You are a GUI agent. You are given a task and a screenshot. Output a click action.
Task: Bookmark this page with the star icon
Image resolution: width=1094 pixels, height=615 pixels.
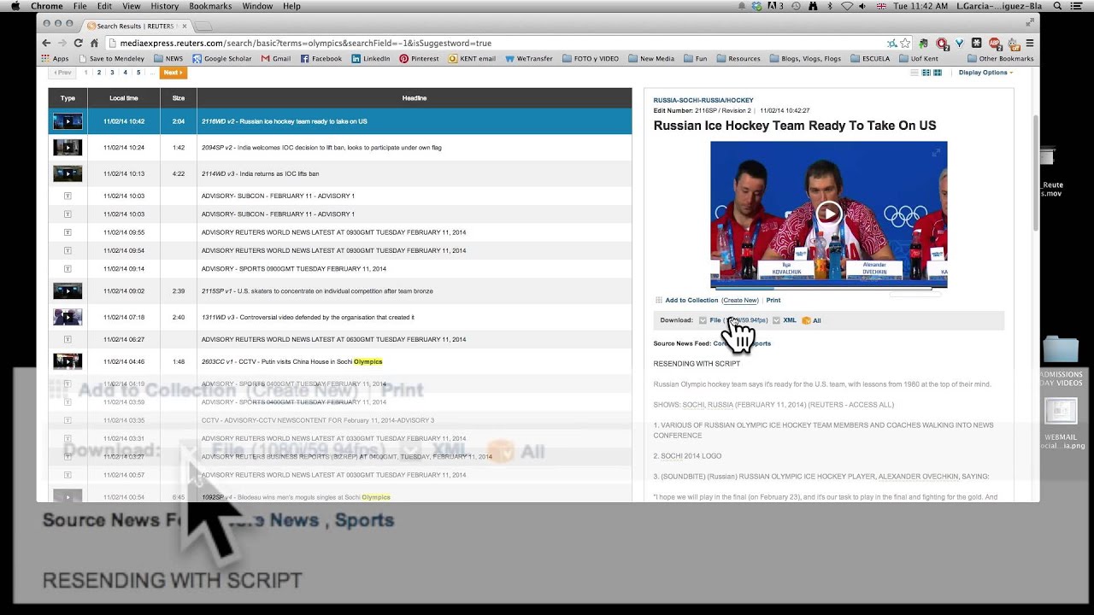pos(905,43)
